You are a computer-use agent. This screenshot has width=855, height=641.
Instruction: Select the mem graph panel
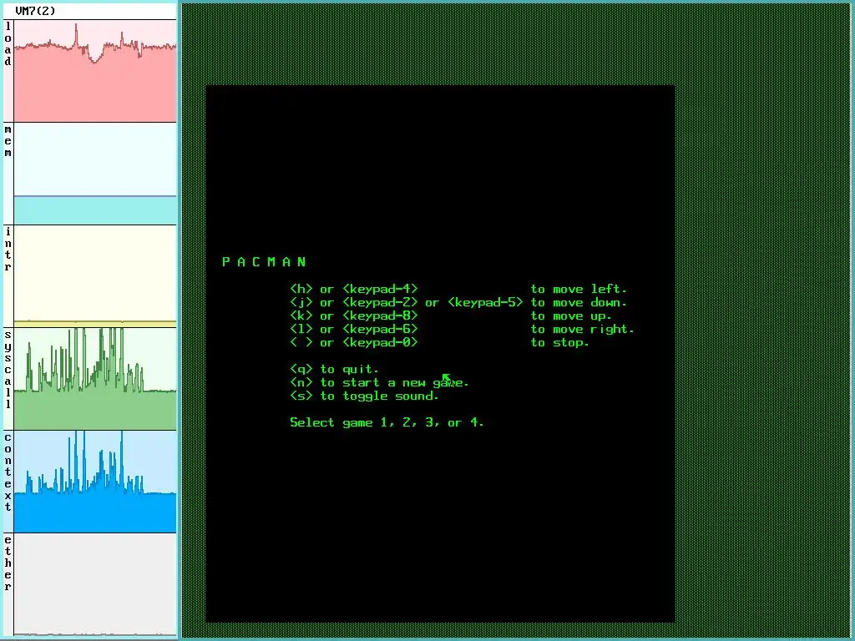point(95,174)
